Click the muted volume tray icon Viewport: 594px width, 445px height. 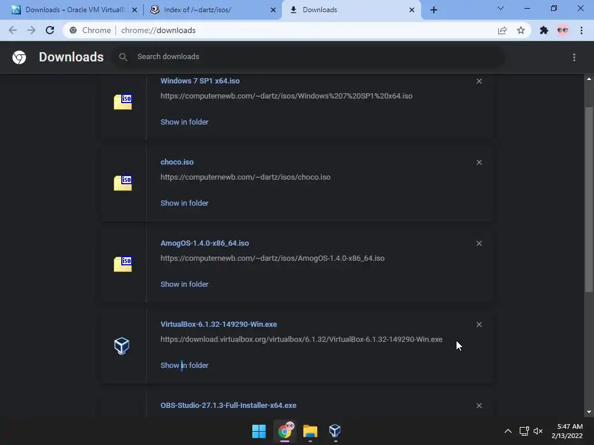538,431
